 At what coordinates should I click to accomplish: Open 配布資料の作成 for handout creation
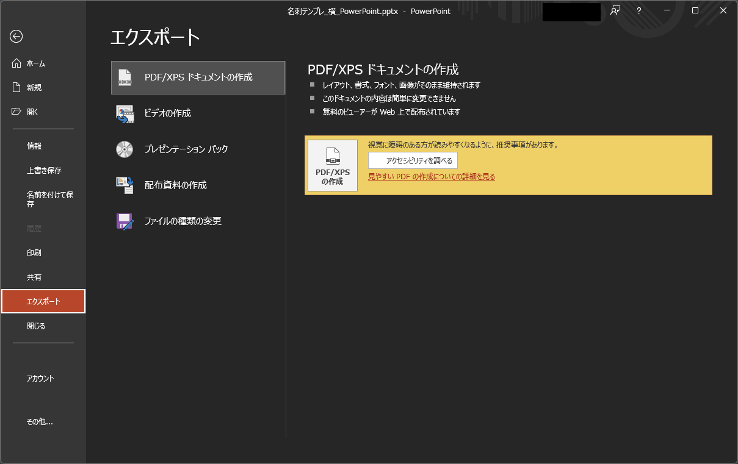point(197,185)
